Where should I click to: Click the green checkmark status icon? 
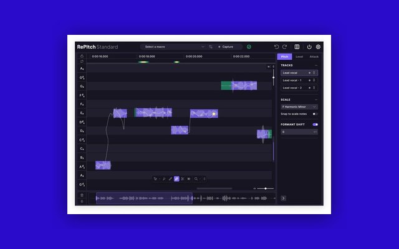point(249,47)
